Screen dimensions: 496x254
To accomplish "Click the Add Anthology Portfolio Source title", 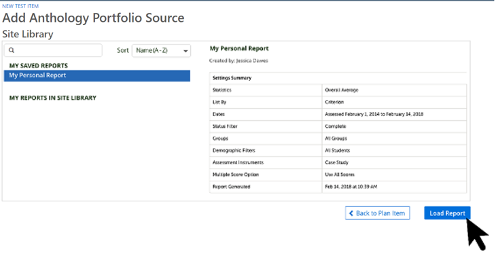I will [93, 18].
